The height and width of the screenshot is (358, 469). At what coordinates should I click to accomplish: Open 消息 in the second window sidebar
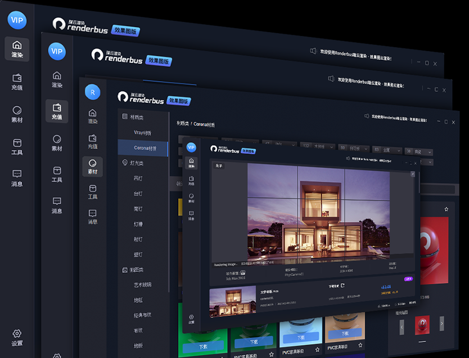[57, 205]
